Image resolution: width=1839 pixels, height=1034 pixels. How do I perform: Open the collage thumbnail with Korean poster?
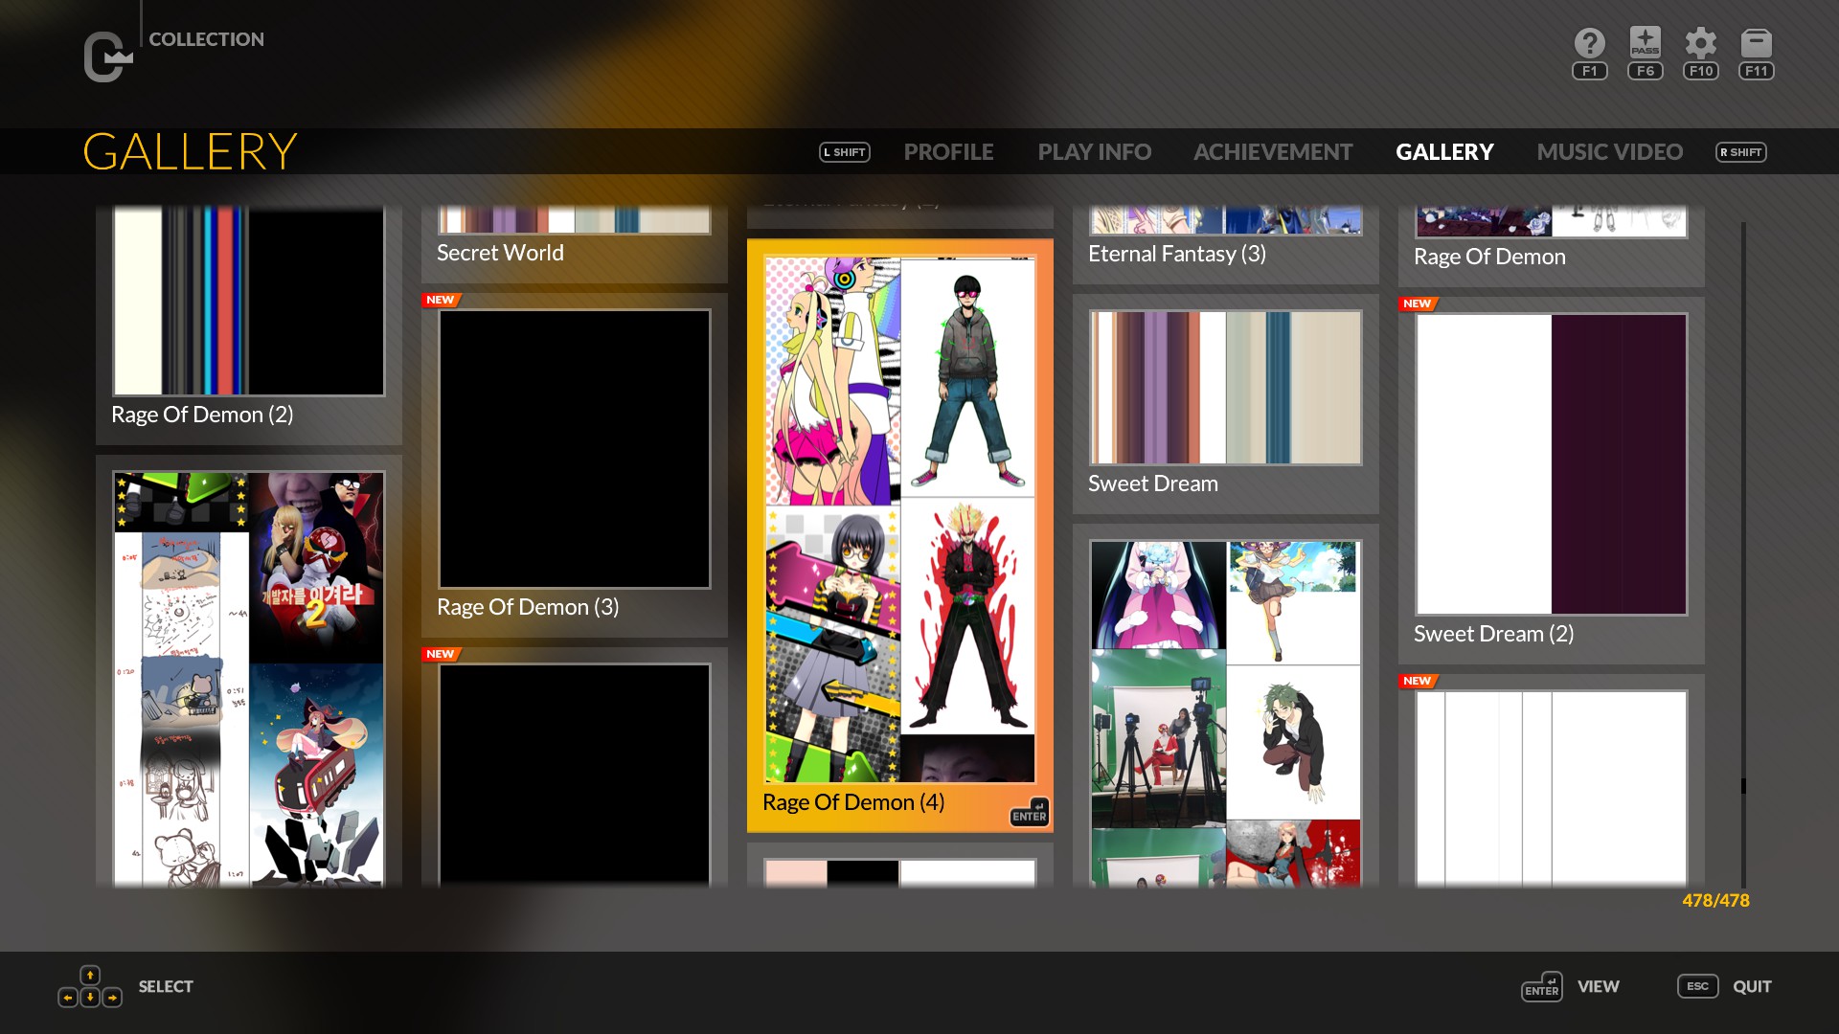249,678
